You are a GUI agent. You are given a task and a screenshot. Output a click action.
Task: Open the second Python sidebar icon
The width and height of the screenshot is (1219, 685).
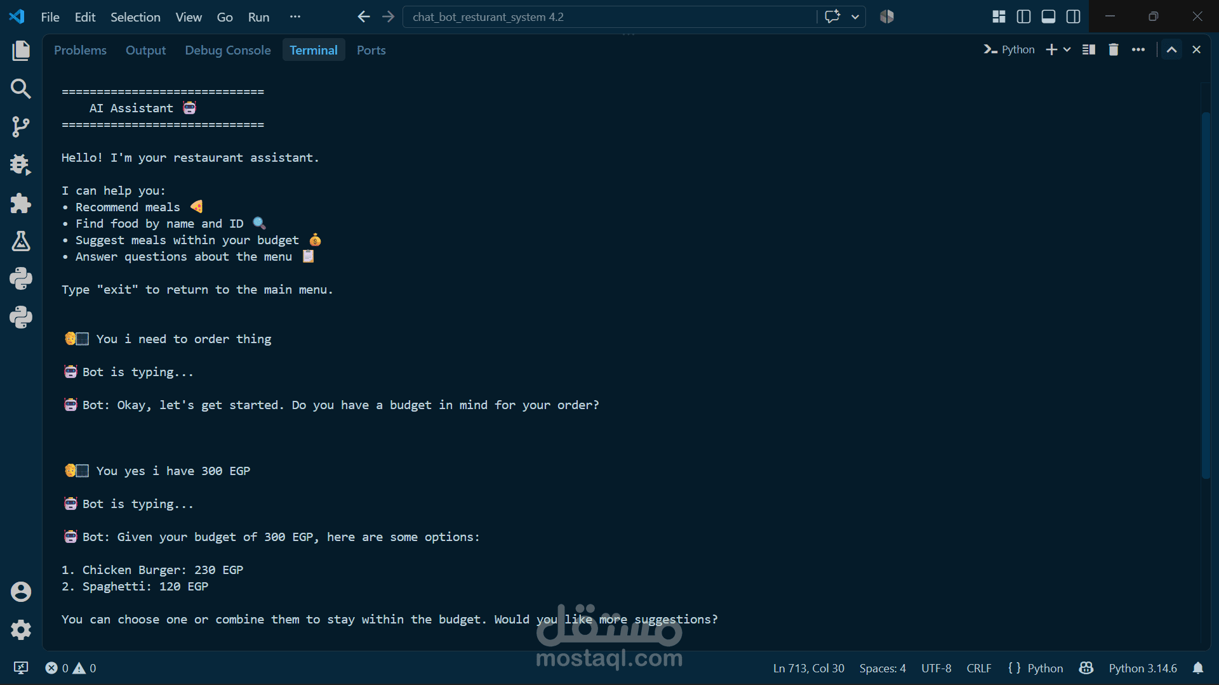tap(21, 317)
